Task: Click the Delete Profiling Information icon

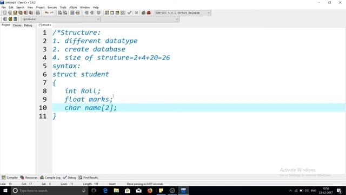Action: point(149,13)
